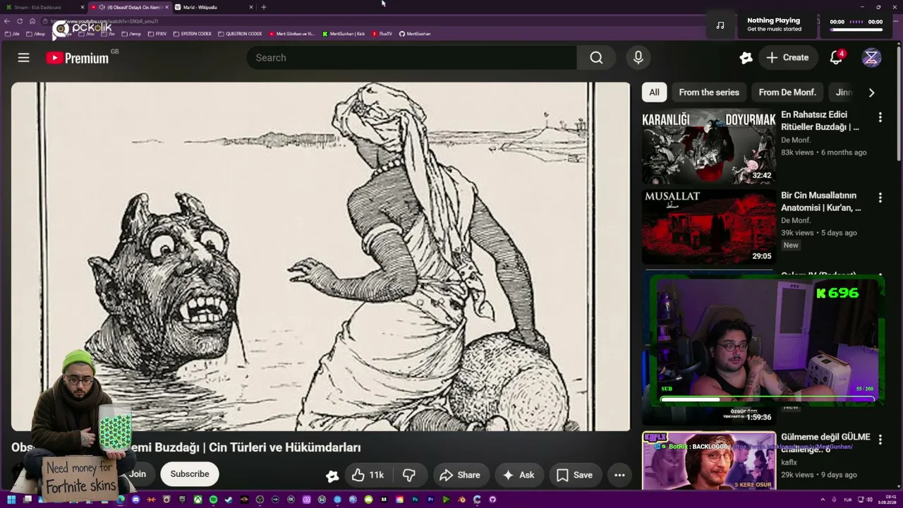Select the Obsesif Detaylı Cin Alemi browser tab
Image resolution: width=903 pixels, height=508 pixels.
(x=130, y=7)
